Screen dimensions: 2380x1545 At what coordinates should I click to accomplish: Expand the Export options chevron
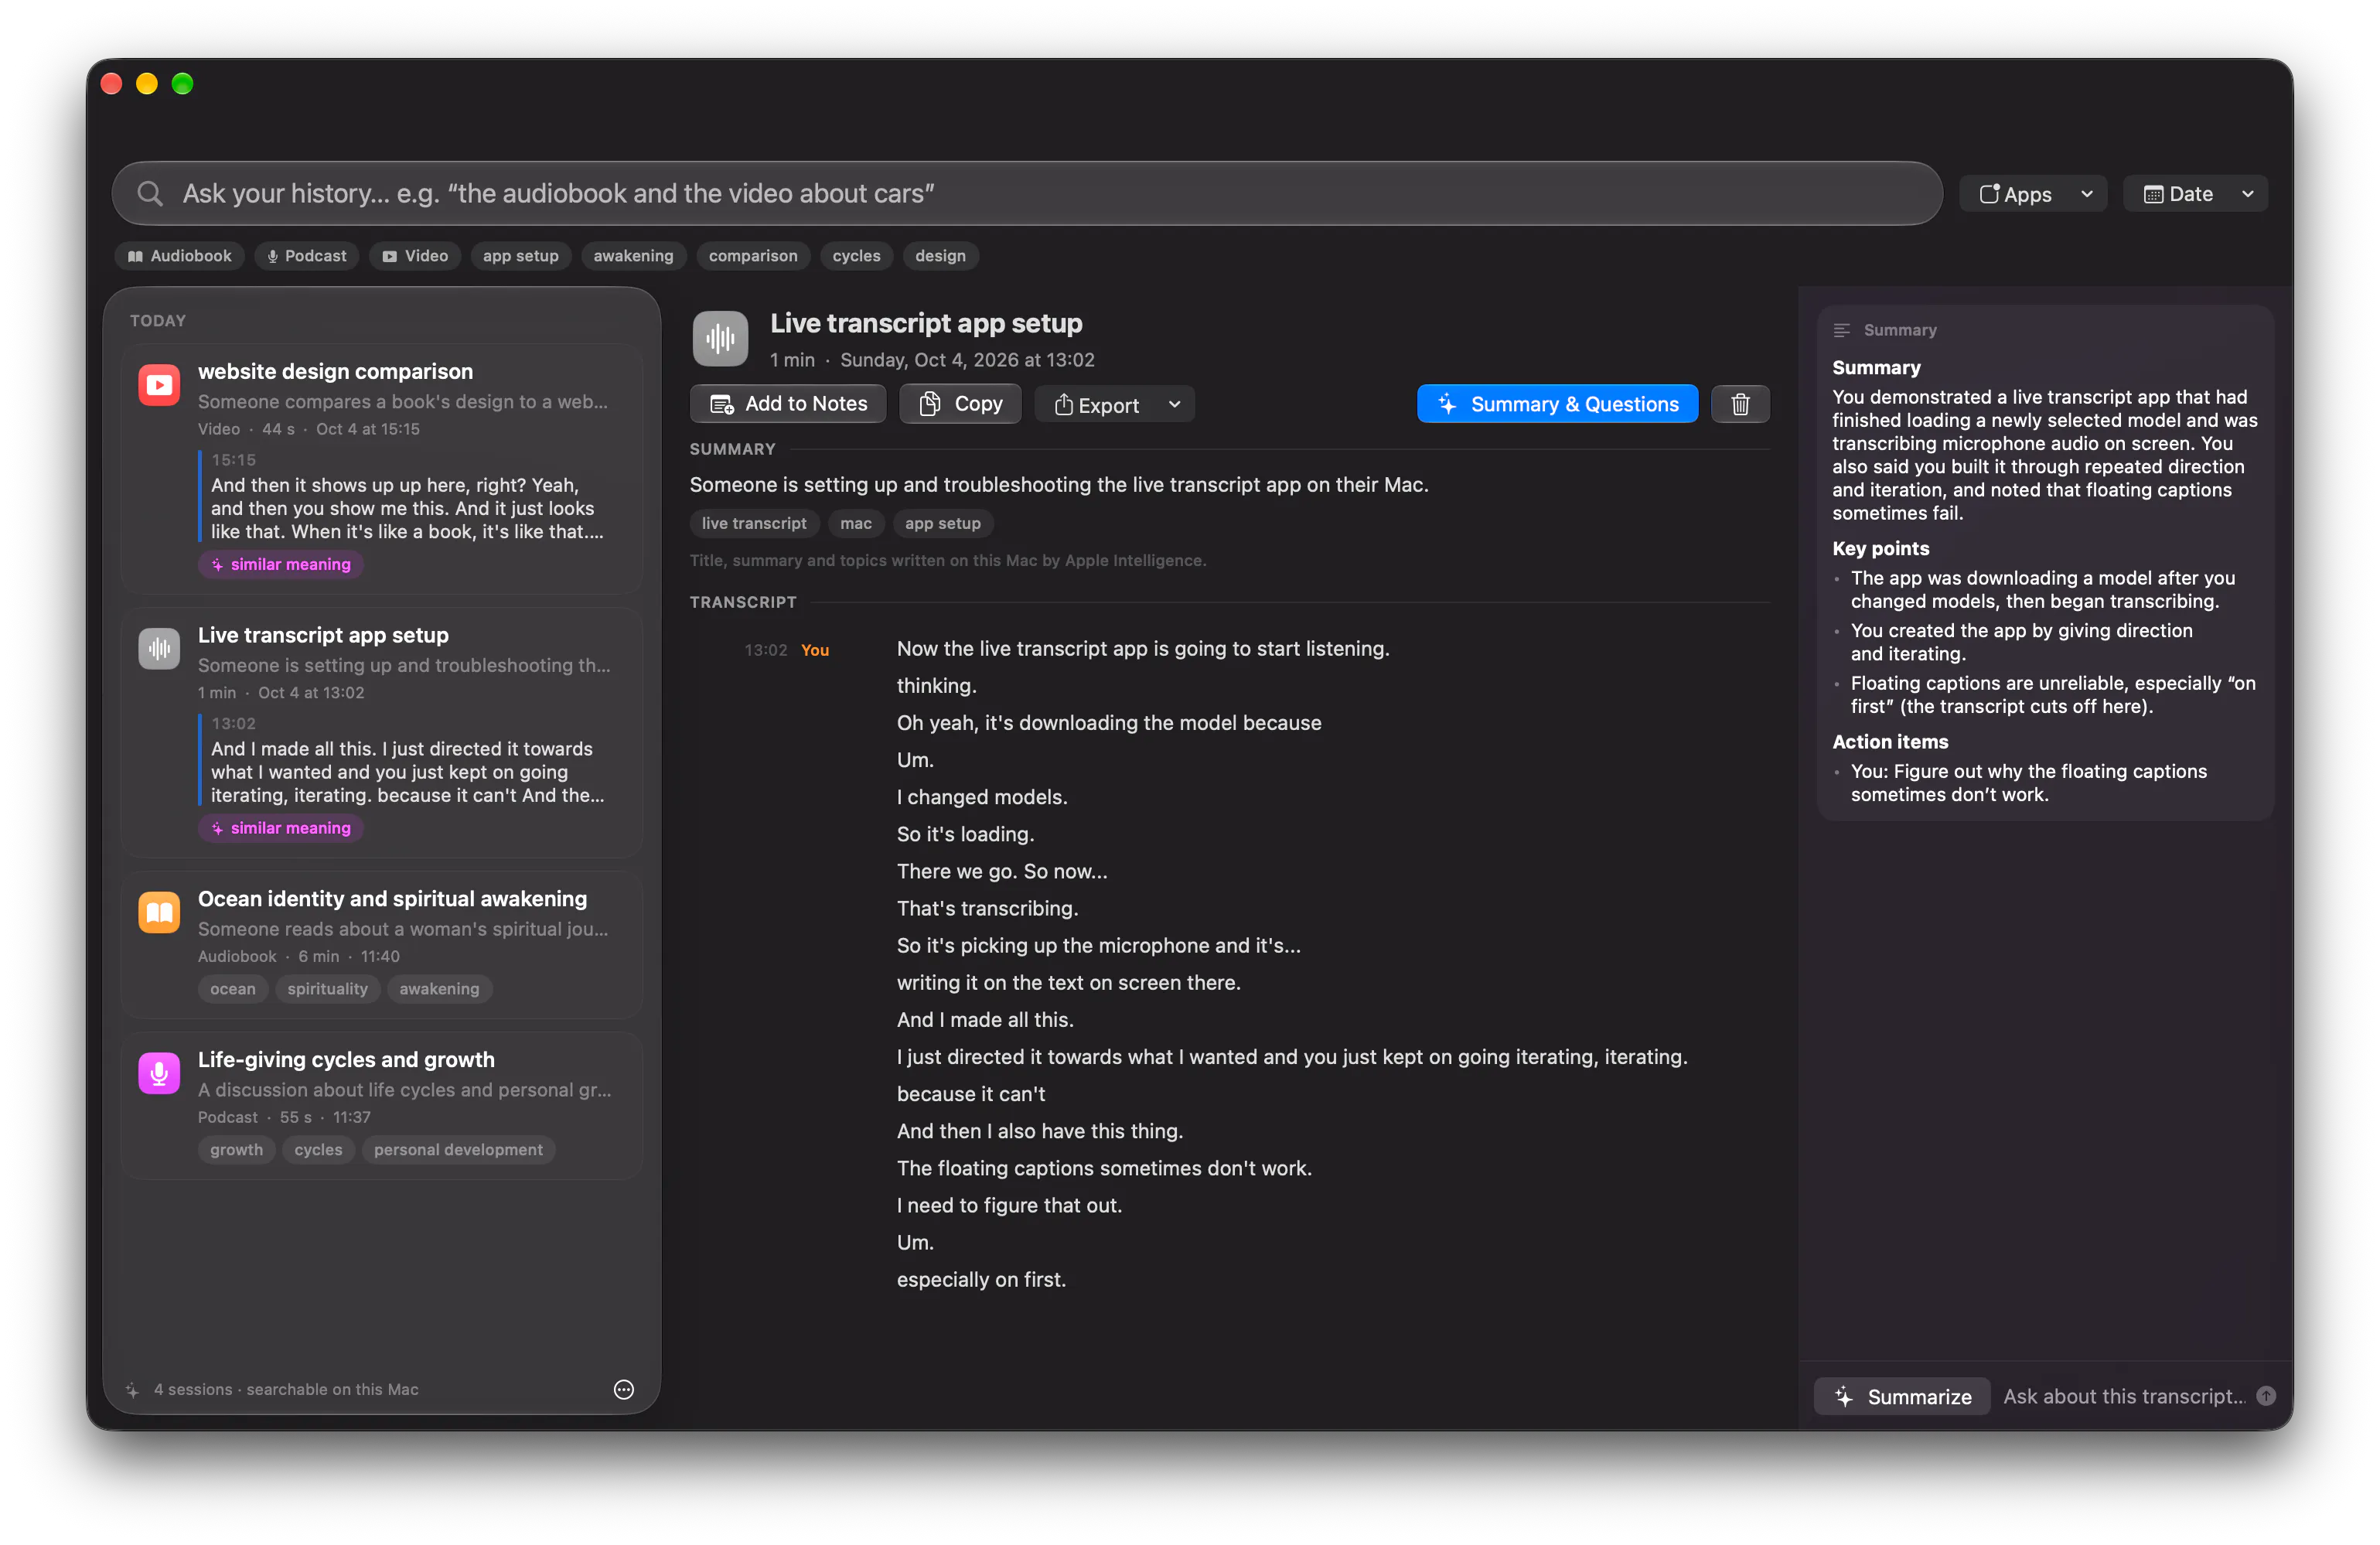coord(1174,404)
